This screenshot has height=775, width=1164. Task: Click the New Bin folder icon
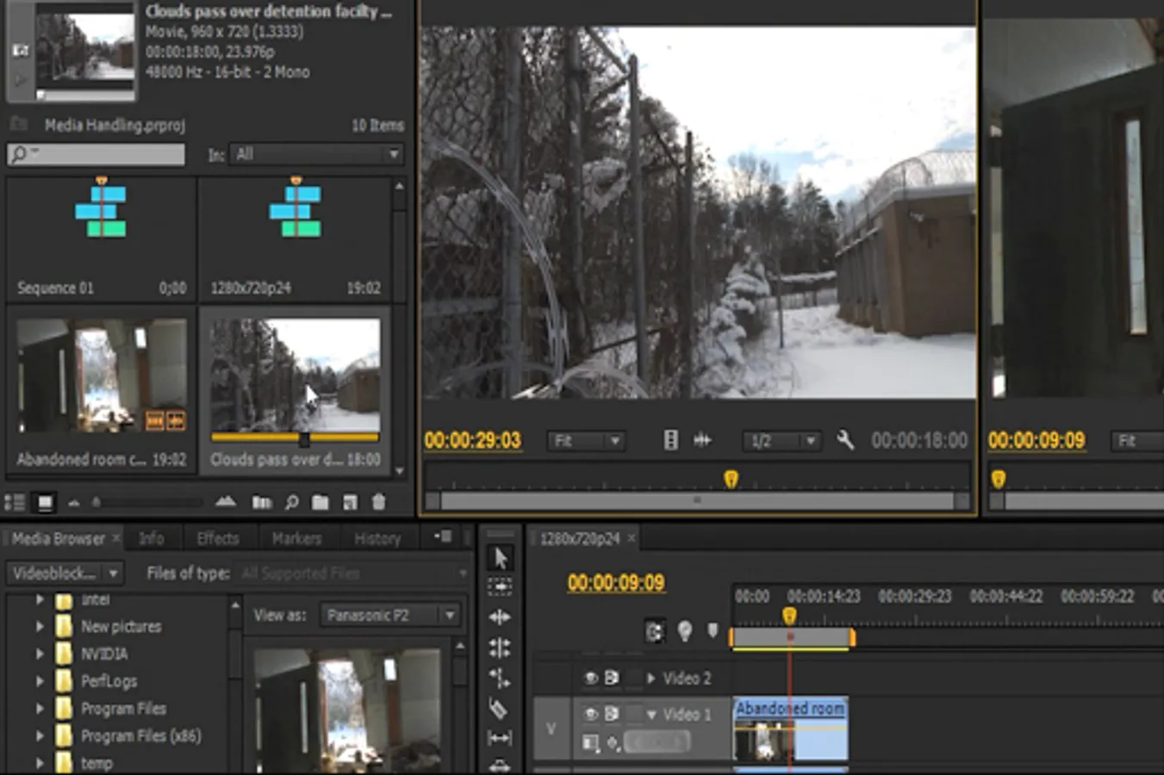[320, 502]
